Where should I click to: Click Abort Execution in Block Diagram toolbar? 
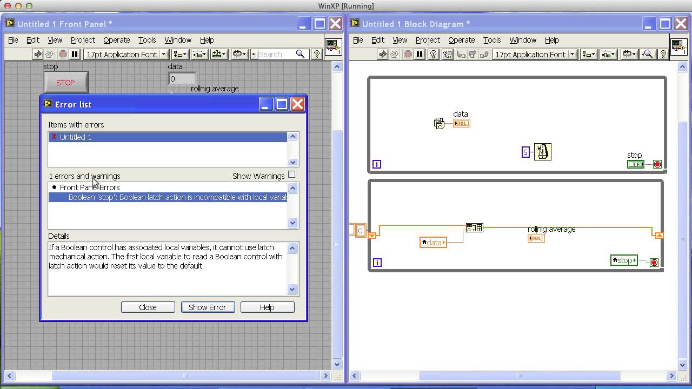tap(408, 54)
